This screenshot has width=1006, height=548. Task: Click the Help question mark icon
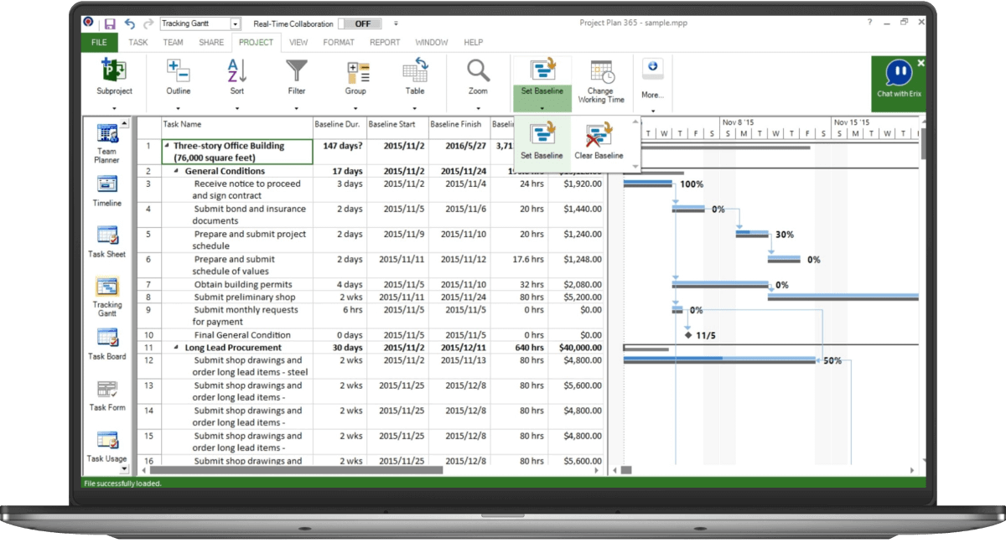pos(869,23)
